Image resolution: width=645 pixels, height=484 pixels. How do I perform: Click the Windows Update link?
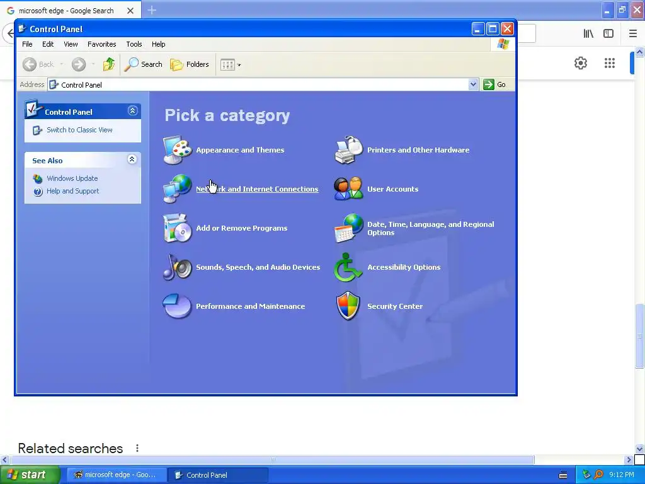[x=72, y=178]
